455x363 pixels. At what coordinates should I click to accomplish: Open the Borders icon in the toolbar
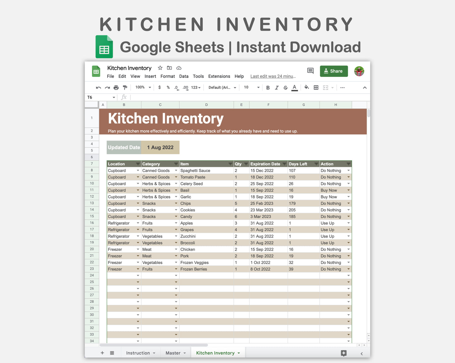316,87
